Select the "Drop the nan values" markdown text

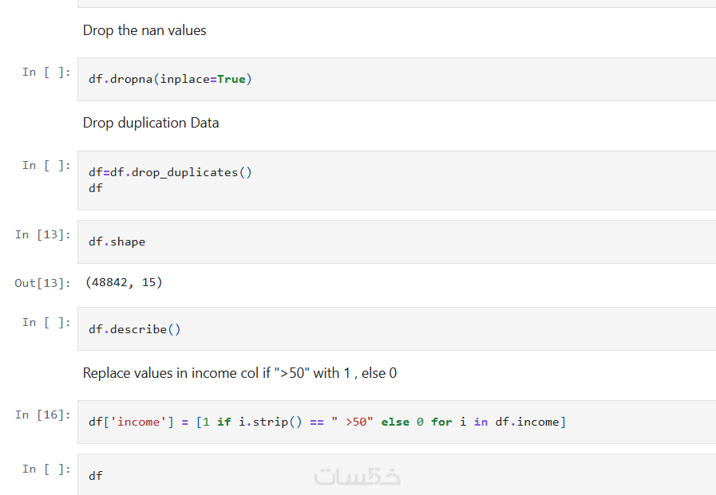[144, 30]
